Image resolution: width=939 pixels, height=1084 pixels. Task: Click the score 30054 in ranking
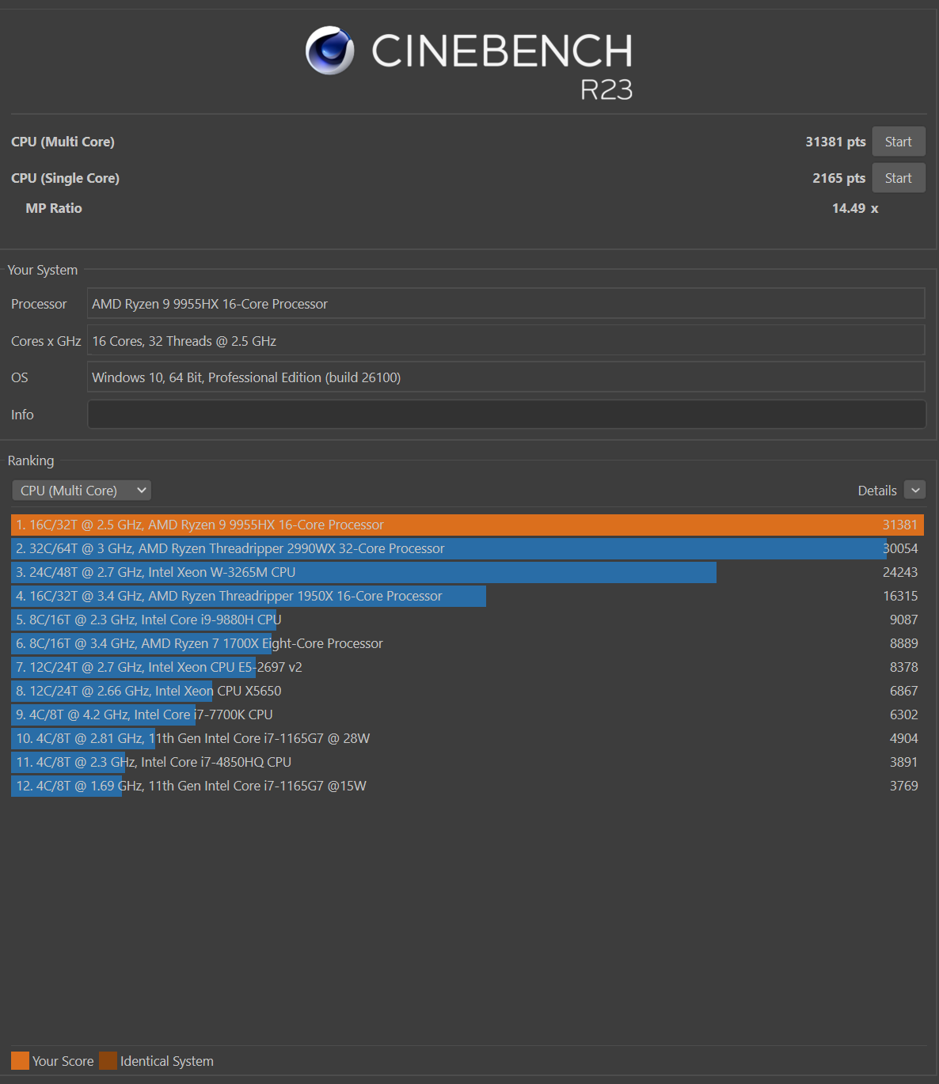900,548
